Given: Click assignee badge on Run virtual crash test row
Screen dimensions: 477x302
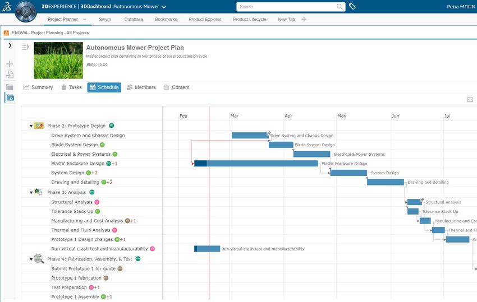Looking at the screenshot, I should pos(153,249).
